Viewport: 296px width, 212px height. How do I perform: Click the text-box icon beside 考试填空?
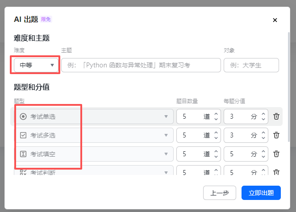click(23, 154)
